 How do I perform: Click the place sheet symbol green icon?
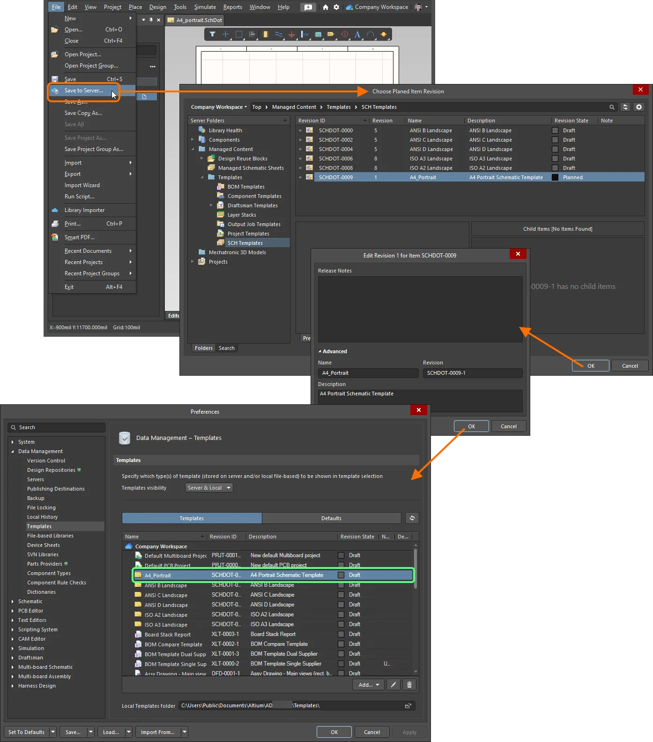(318, 34)
